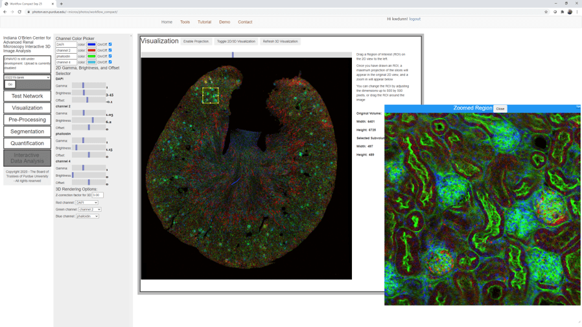Expand the Red channel dropdown
Screen dimensions: 582x327
pos(87,203)
